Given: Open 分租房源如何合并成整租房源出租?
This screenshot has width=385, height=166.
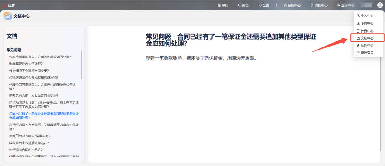Looking at the screenshot, I should pos(34,78).
